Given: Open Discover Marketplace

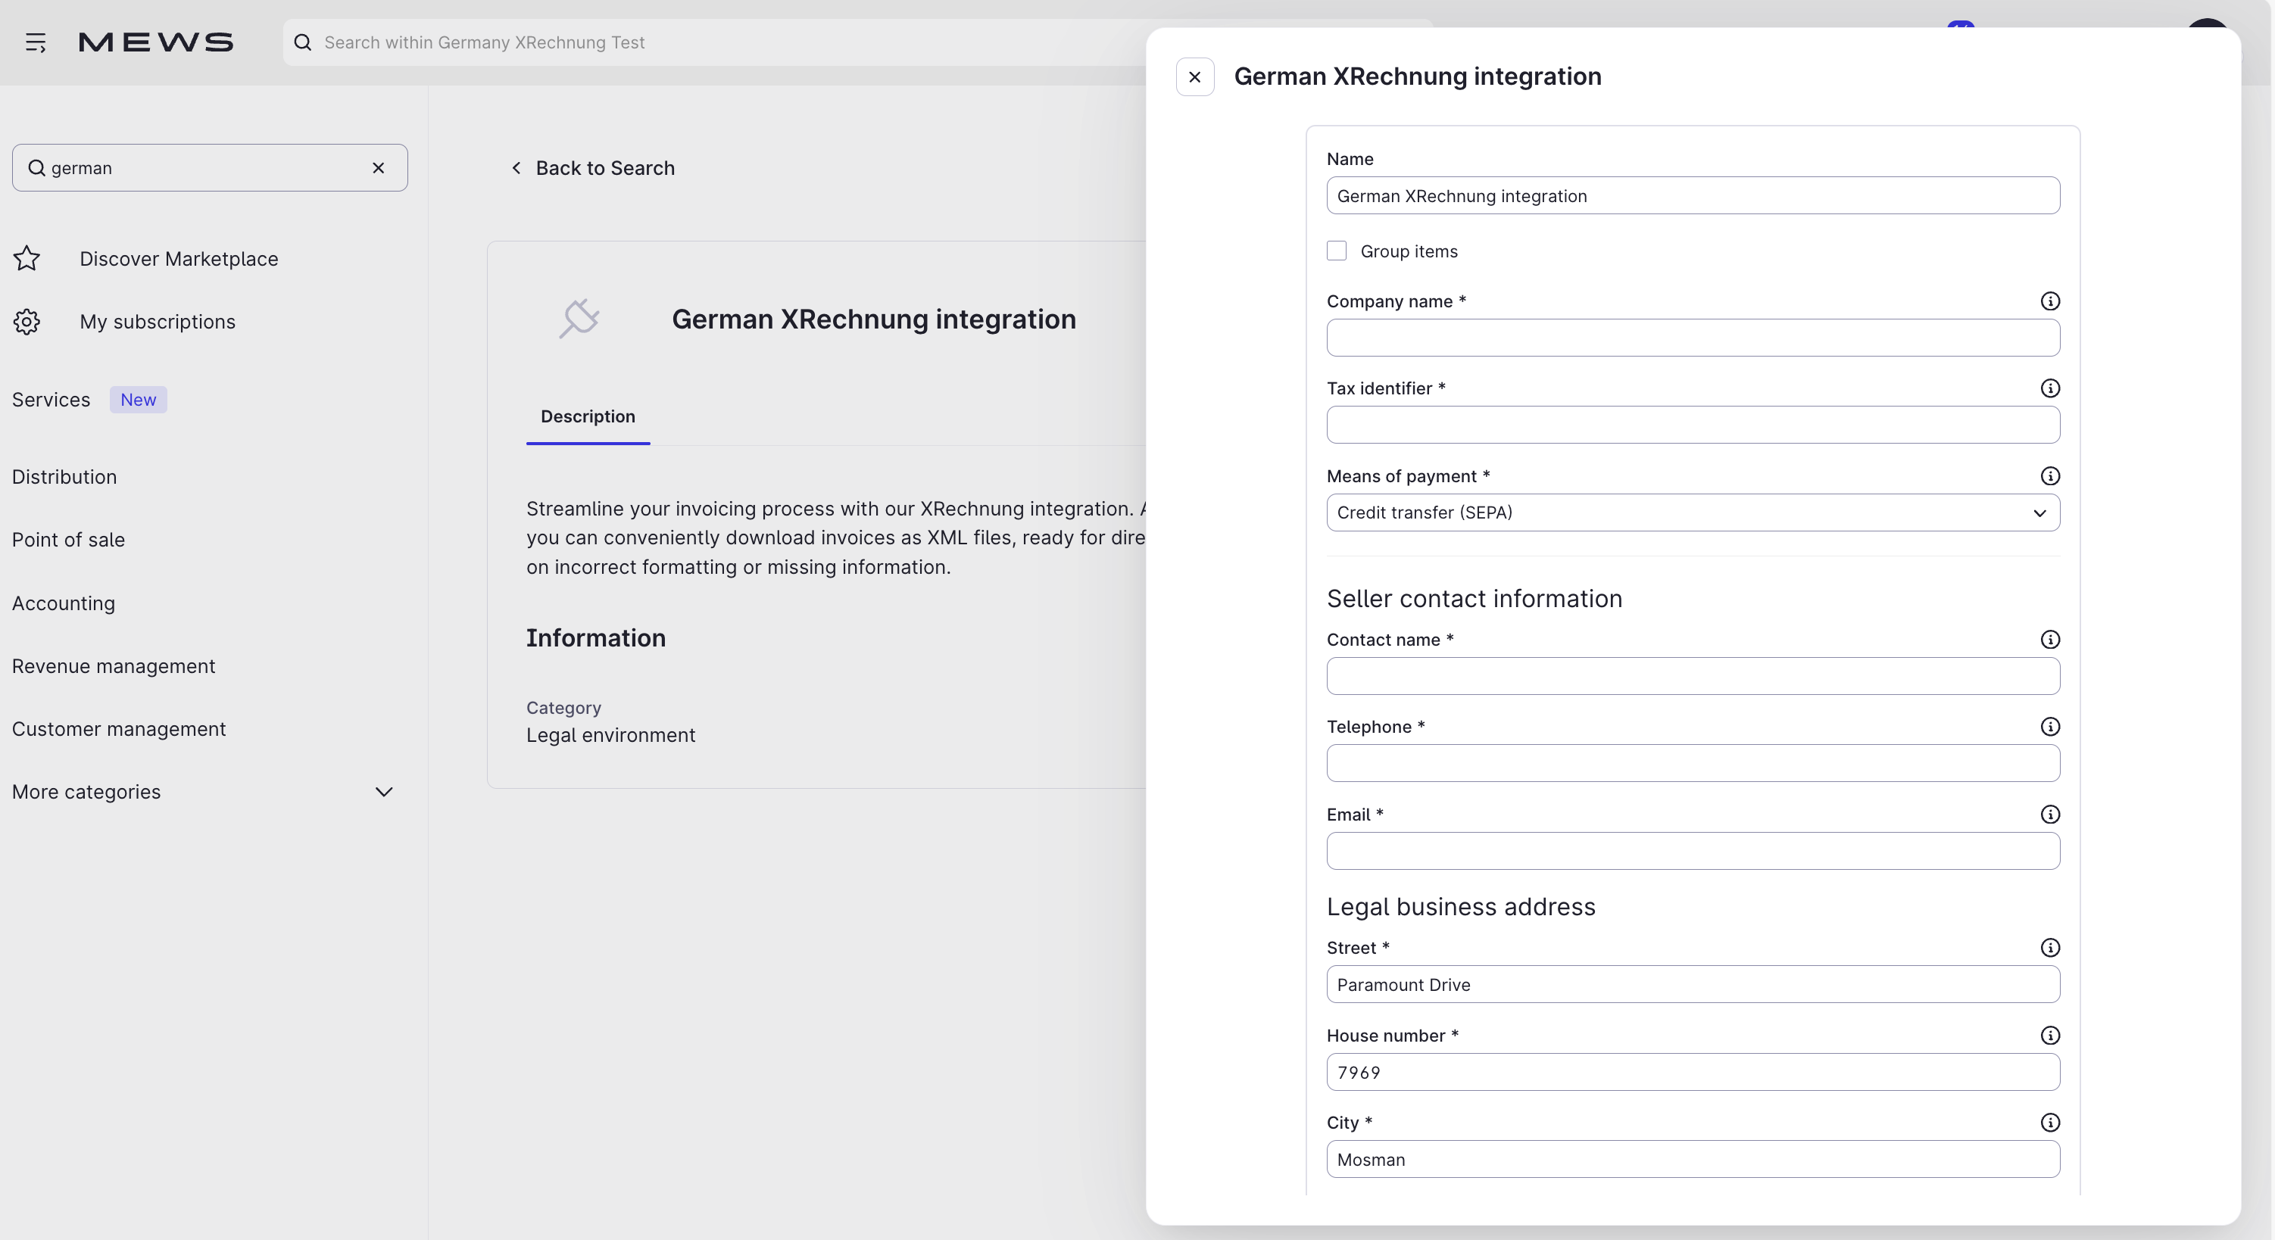Looking at the screenshot, I should tap(179, 259).
